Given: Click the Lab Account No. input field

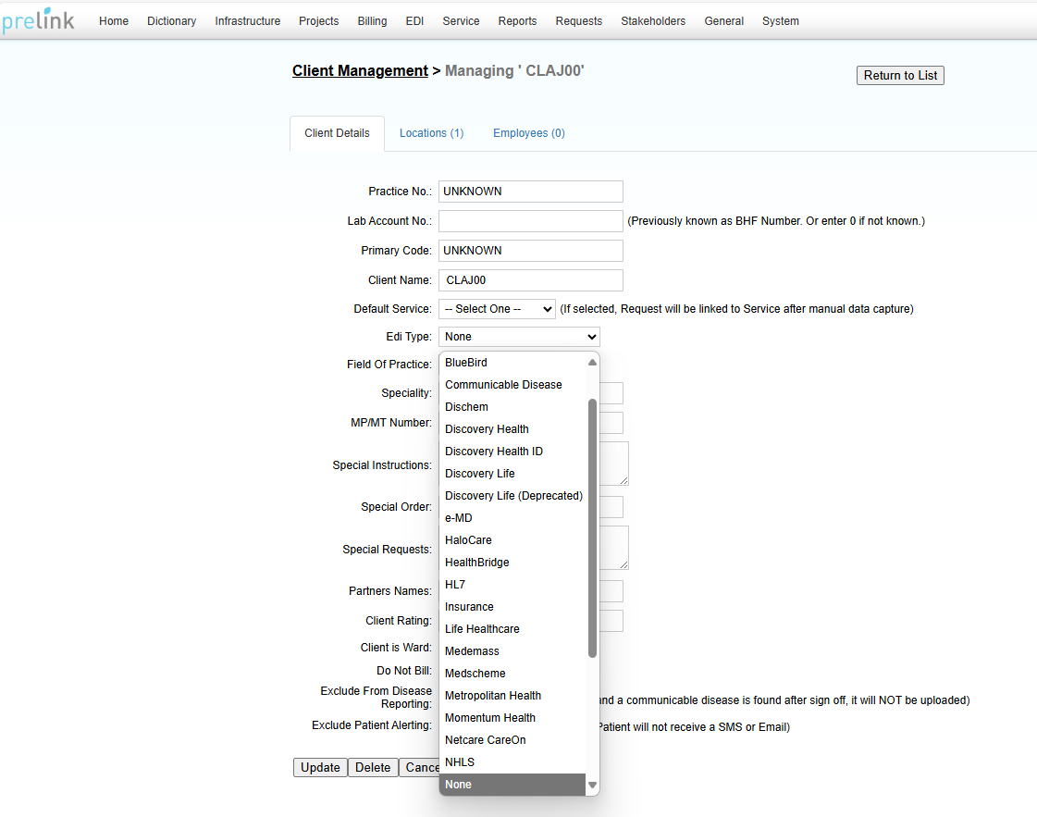Looking at the screenshot, I should (530, 221).
